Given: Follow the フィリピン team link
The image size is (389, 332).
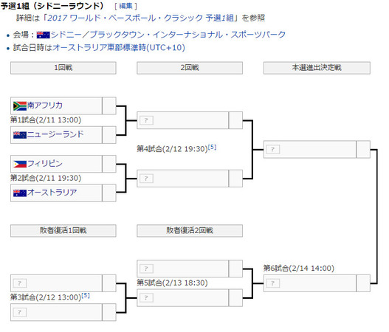Looking at the screenshot, I should (44, 163).
